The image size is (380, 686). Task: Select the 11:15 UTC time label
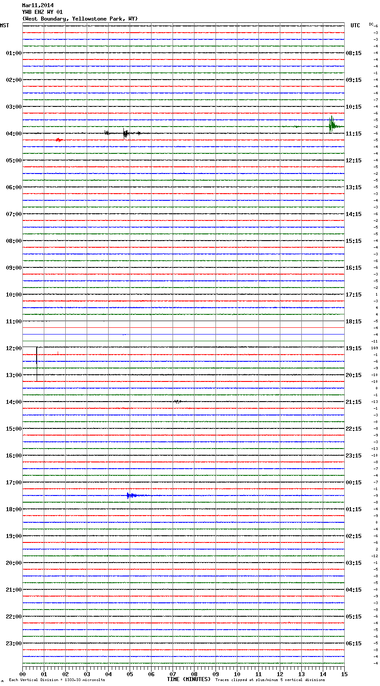354,134
